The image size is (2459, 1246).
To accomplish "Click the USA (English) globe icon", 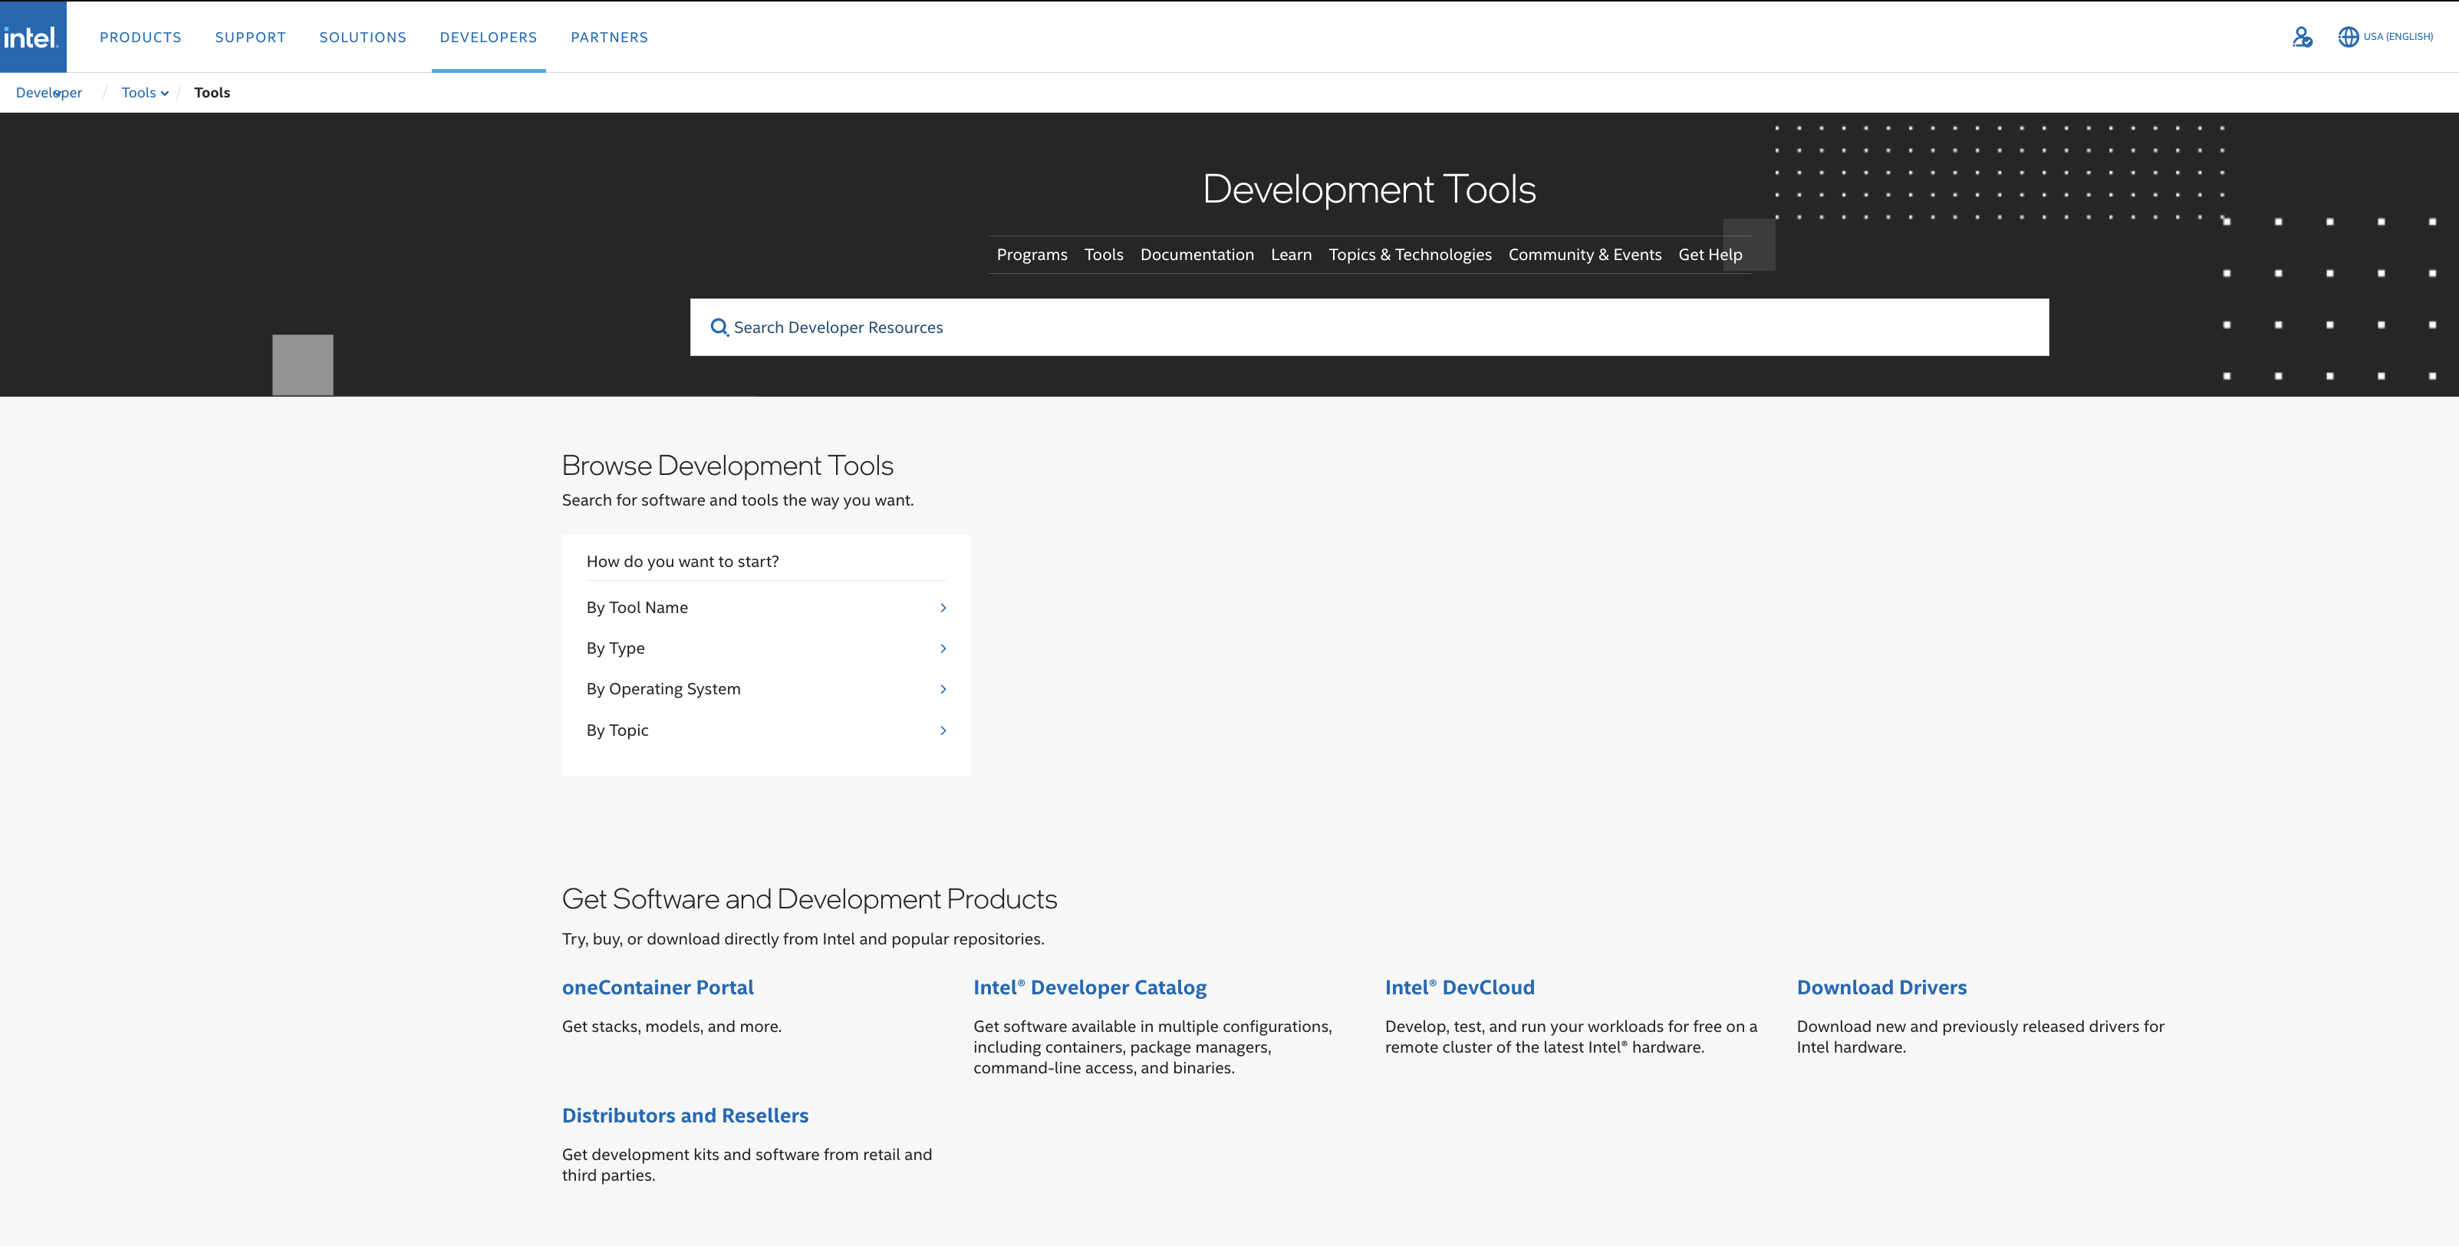I will click(2350, 36).
